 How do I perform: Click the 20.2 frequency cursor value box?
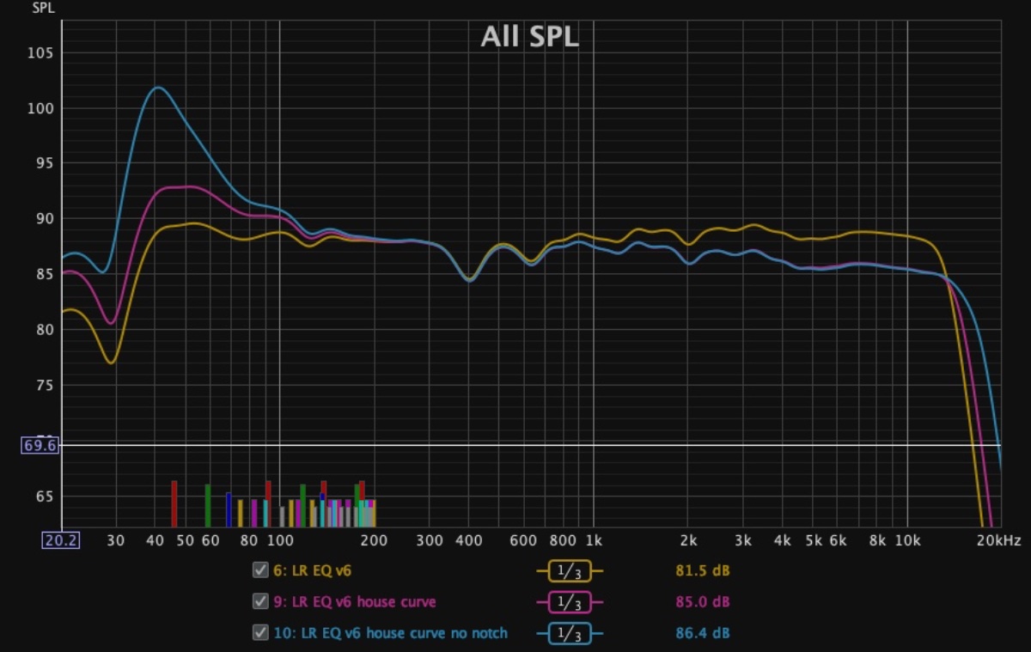click(61, 540)
